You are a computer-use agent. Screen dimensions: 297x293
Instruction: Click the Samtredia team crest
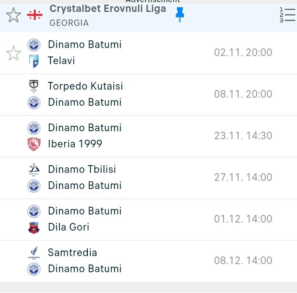(x=34, y=253)
